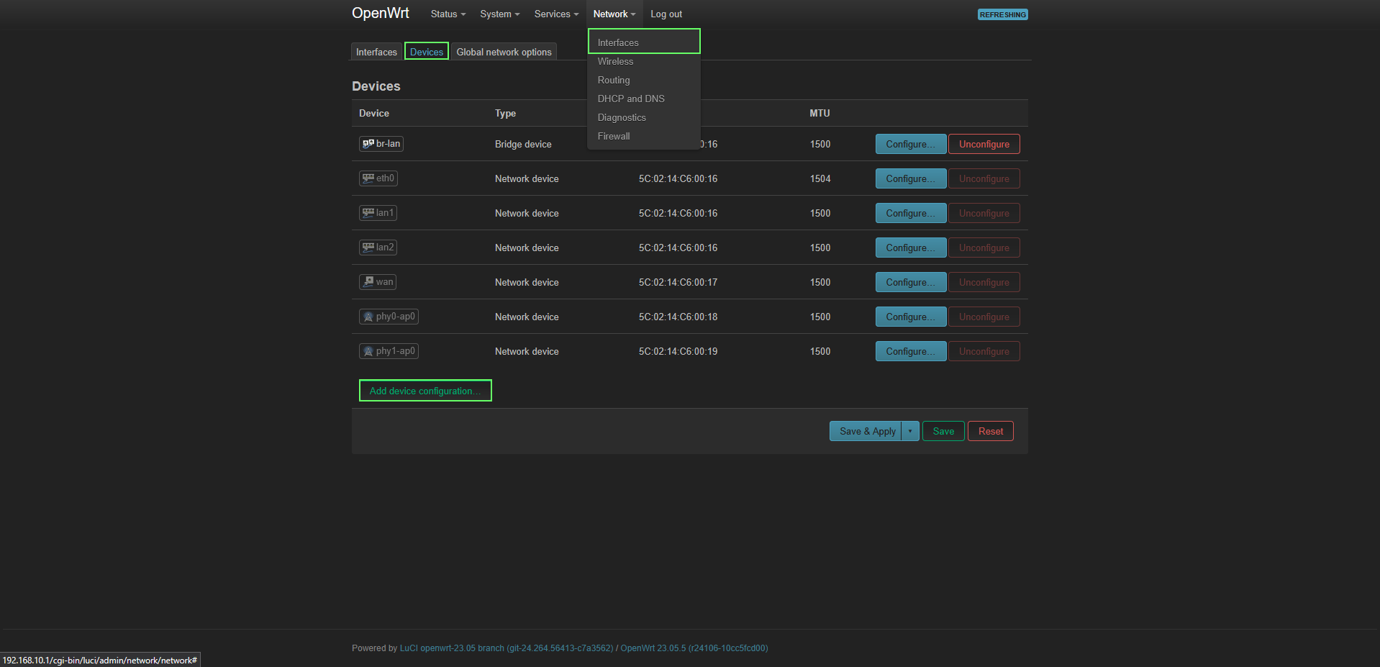Select Firewall in Network menu

644,136
